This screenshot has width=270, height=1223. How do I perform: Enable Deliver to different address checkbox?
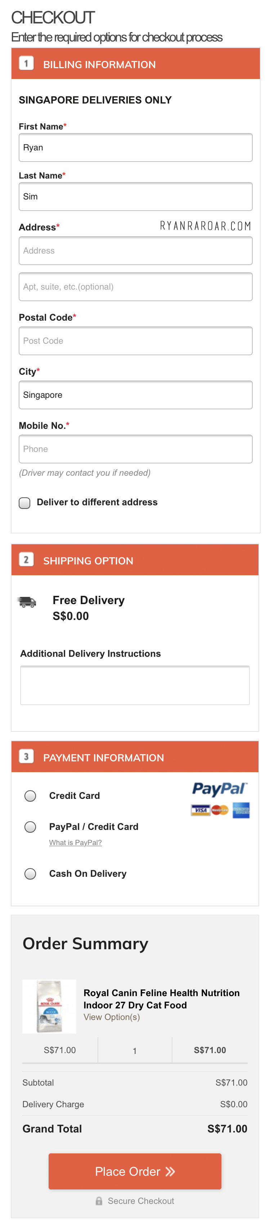pyautogui.click(x=24, y=503)
